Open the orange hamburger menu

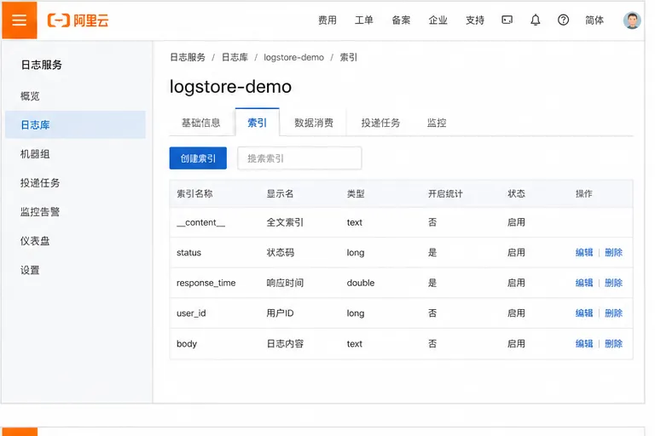[x=20, y=20]
